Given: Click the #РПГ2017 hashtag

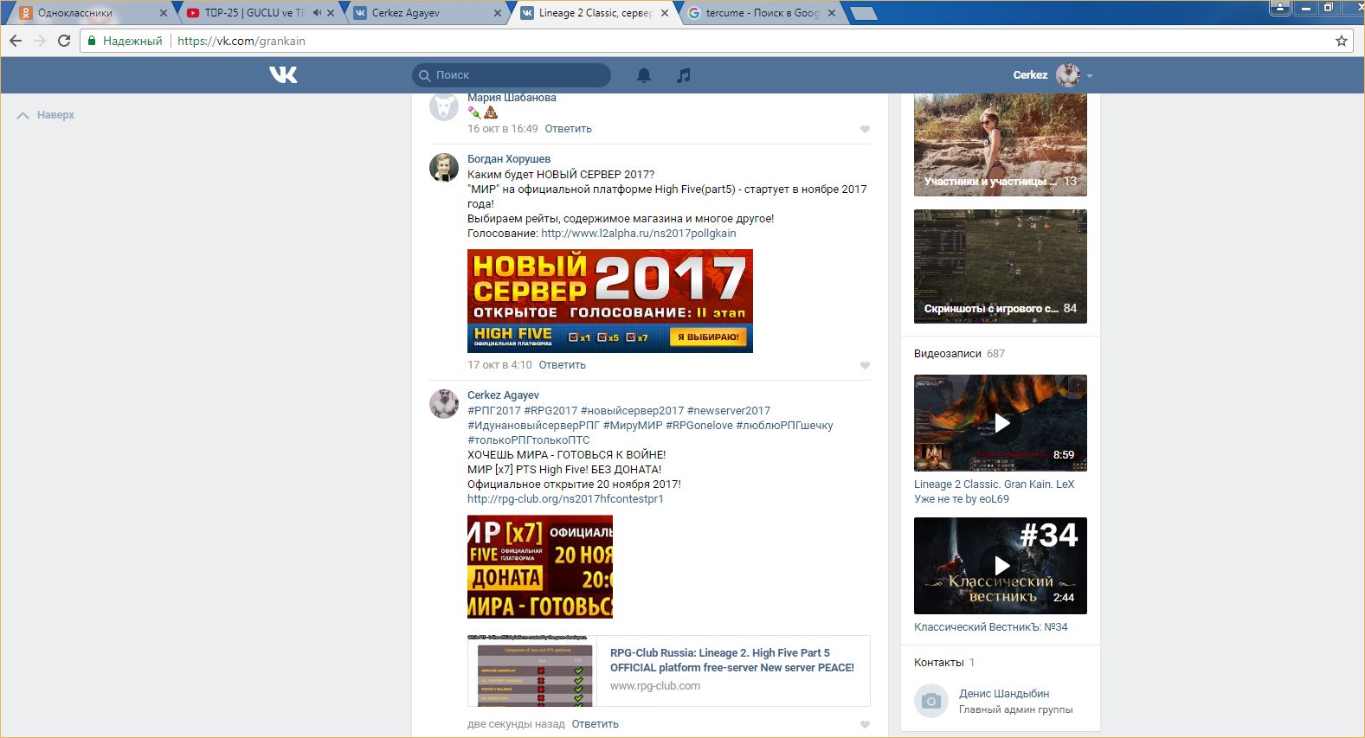Looking at the screenshot, I should click(x=494, y=411).
